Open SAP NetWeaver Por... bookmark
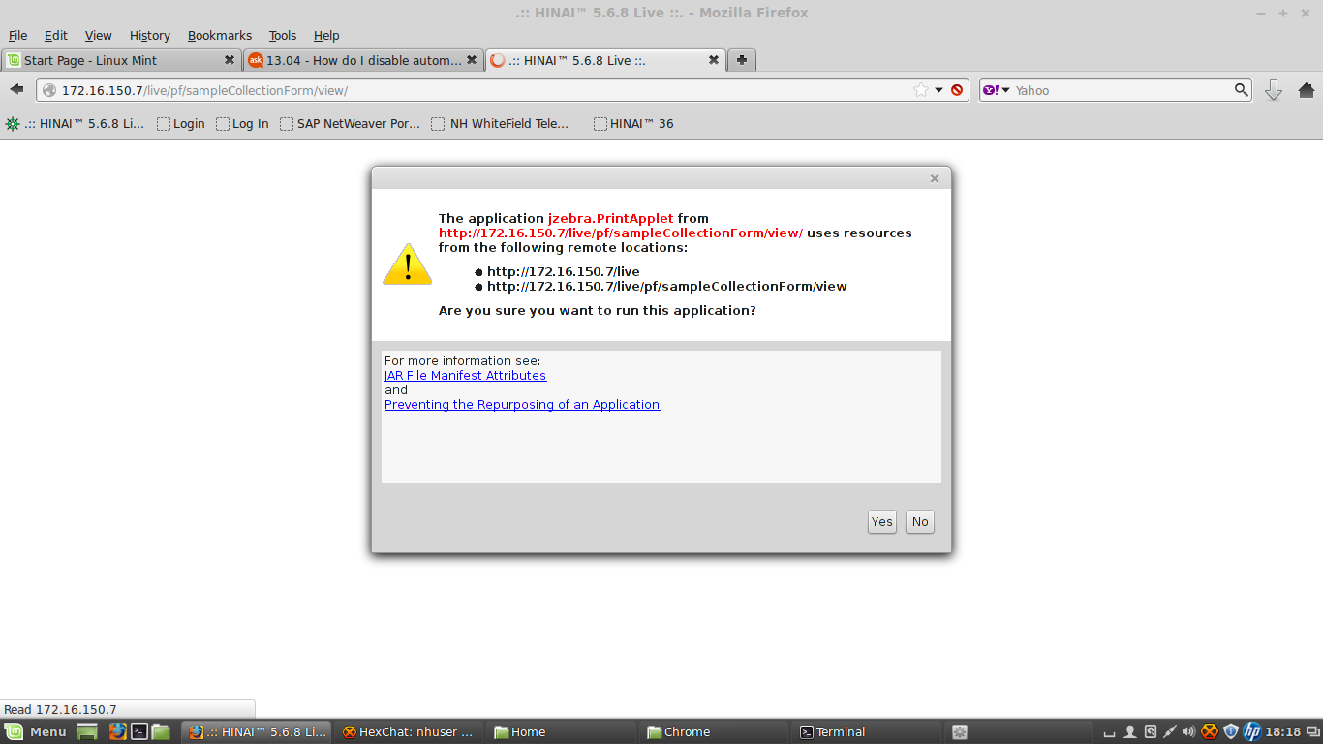 (x=350, y=123)
